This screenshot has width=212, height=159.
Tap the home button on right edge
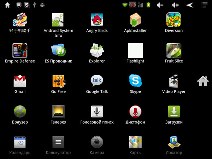(x=203, y=81)
